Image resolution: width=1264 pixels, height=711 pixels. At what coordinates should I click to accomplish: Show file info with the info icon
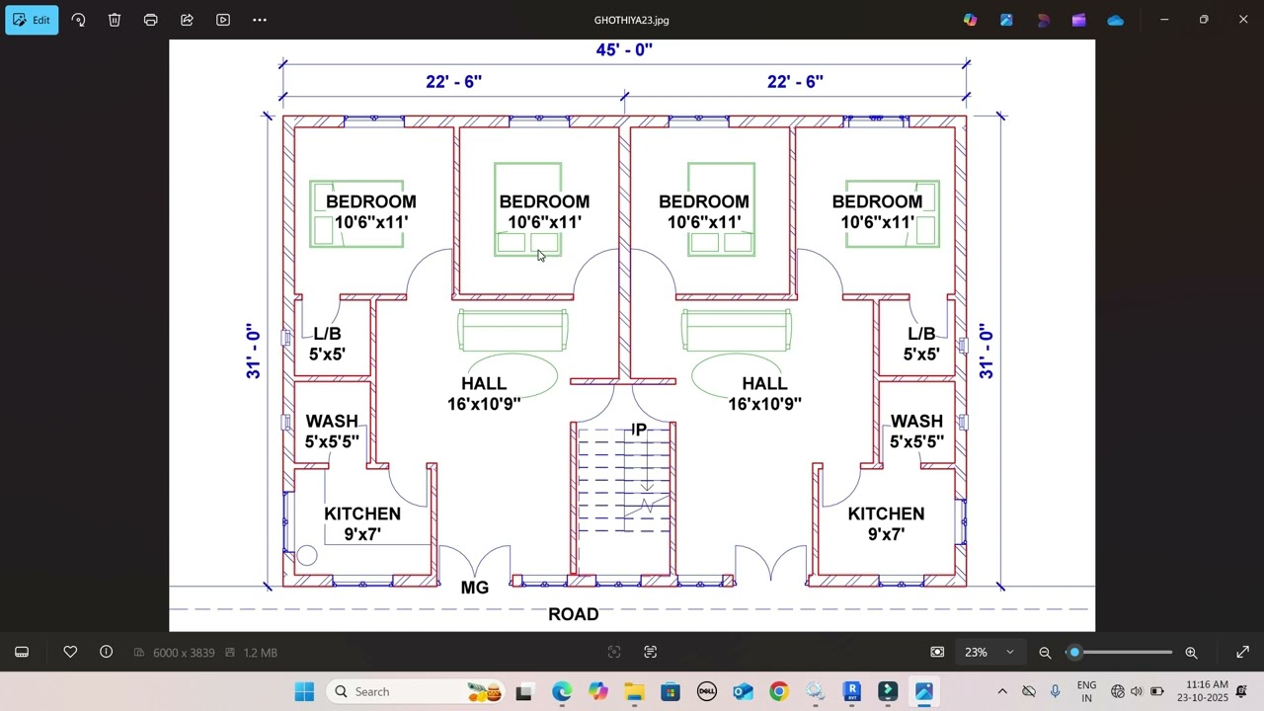pos(106,652)
